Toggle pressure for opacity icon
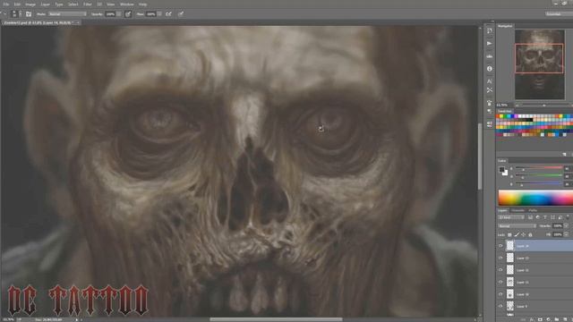573x322 pixels. point(128,14)
